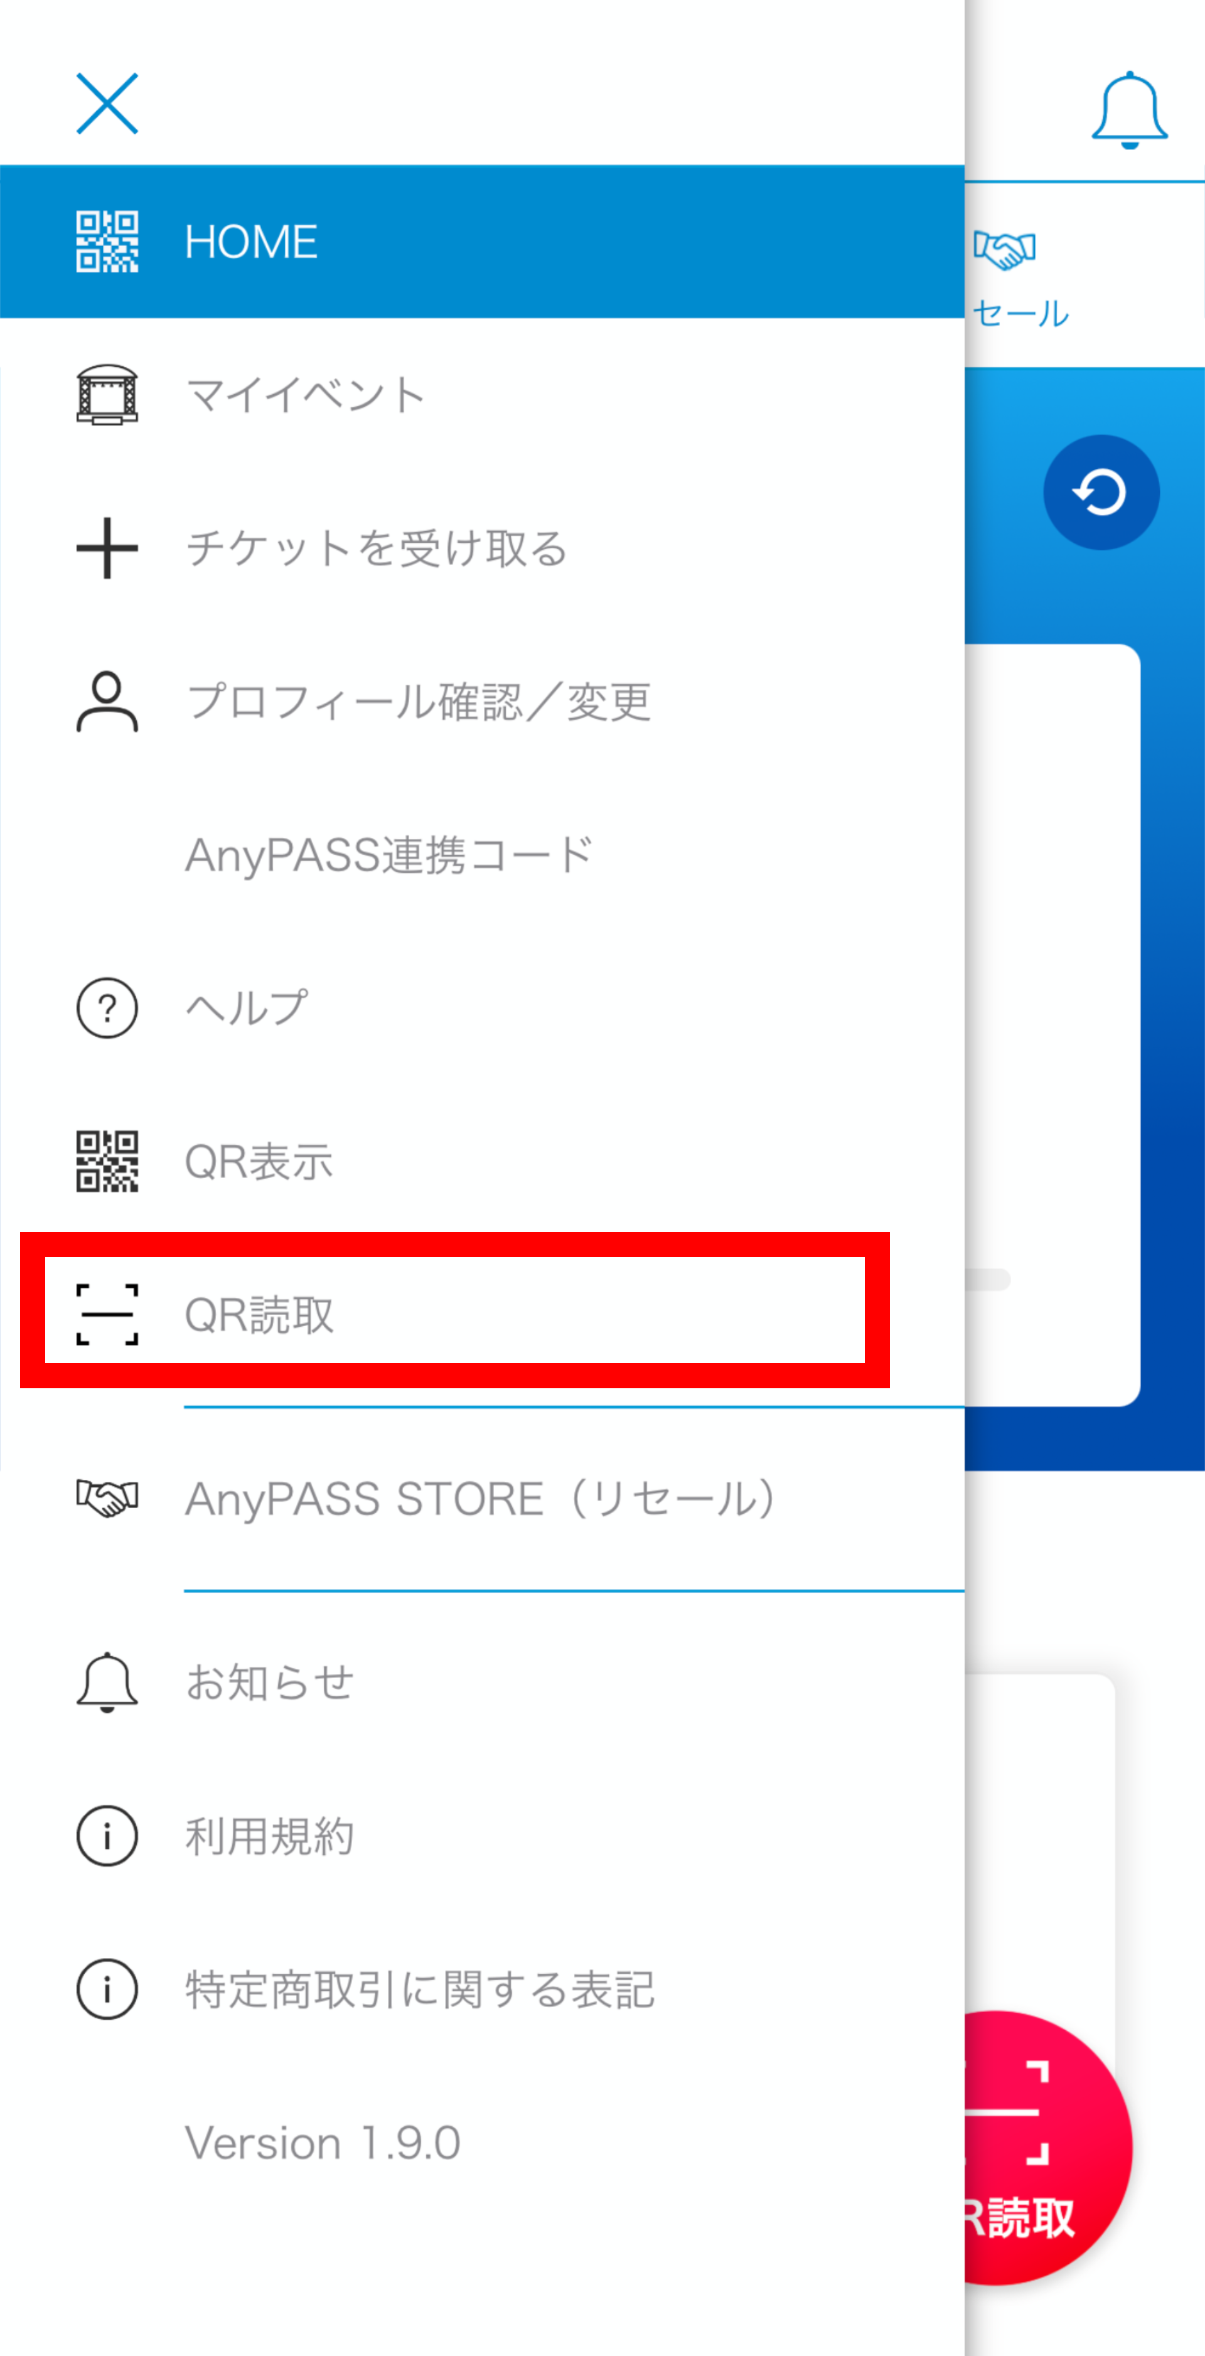Open マイイベント menu entry
This screenshot has width=1205, height=2356.
[482, 395]
